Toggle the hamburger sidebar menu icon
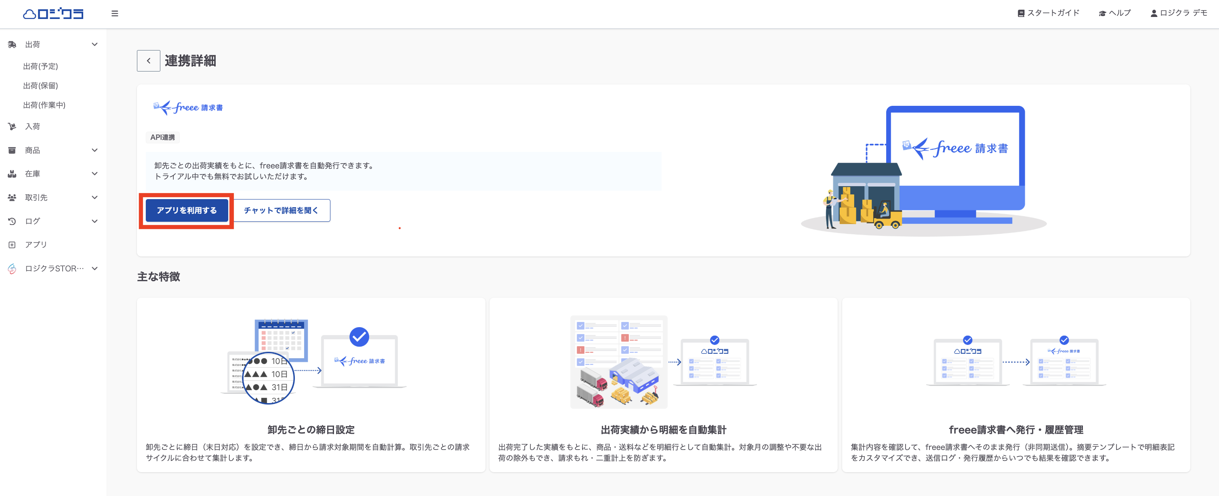 point(115,14)
